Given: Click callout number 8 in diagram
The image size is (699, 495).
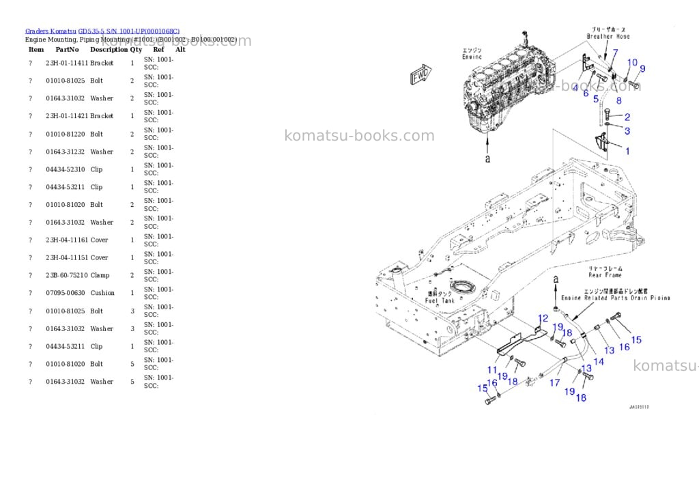Looking at the screenshot, I should pos(618,101).
